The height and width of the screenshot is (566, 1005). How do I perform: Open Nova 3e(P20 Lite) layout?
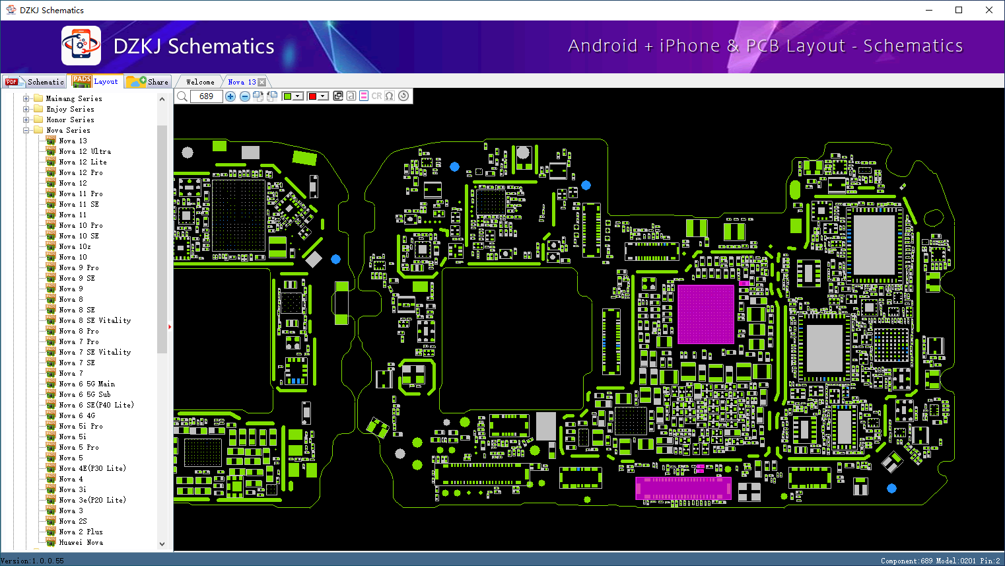tap(92, 500)
